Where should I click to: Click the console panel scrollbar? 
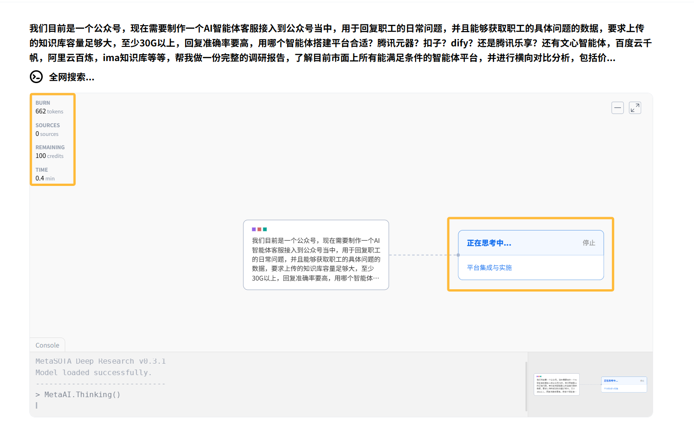[526, 386]
